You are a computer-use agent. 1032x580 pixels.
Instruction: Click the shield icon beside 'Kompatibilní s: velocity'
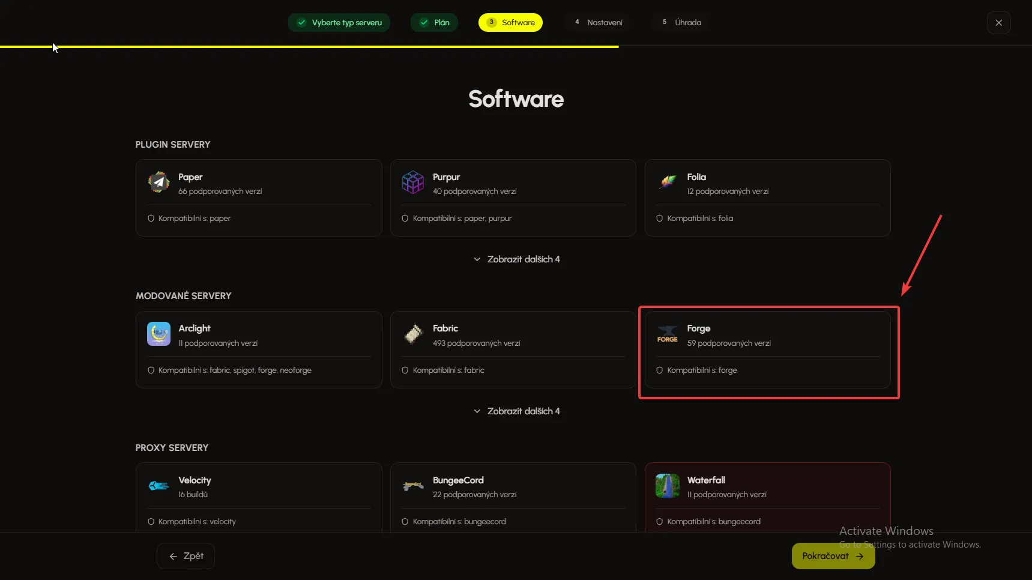click(151, 522)
